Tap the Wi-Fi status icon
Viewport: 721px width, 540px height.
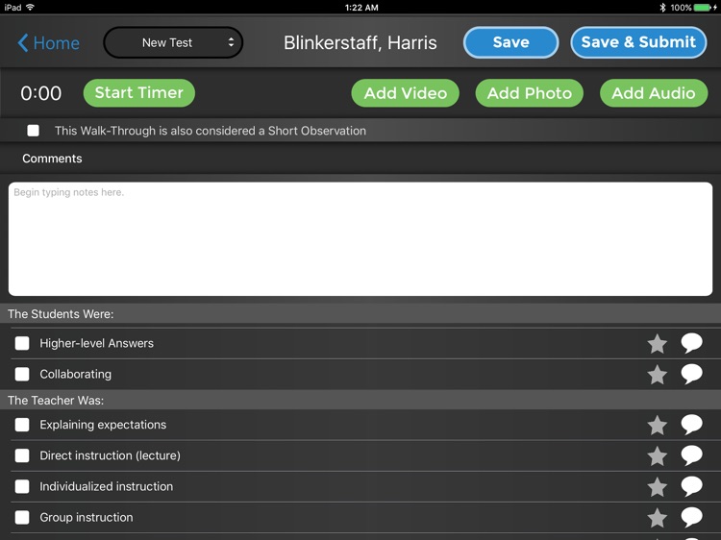[x=31, y=7]
